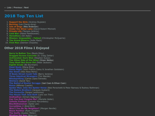Open the Previous list link

[18, 8]
